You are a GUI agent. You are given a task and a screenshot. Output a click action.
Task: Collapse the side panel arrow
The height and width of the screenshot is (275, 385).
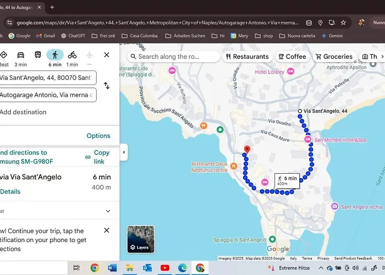tap(123, 152)
